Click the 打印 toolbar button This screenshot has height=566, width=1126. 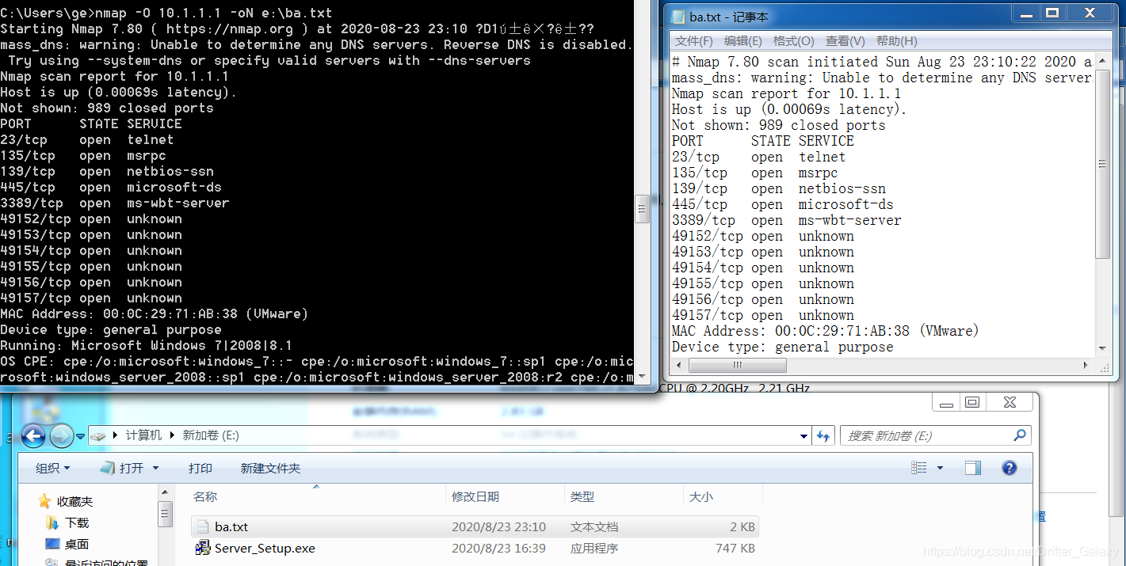pyautogui.click(x=200, y=468)
